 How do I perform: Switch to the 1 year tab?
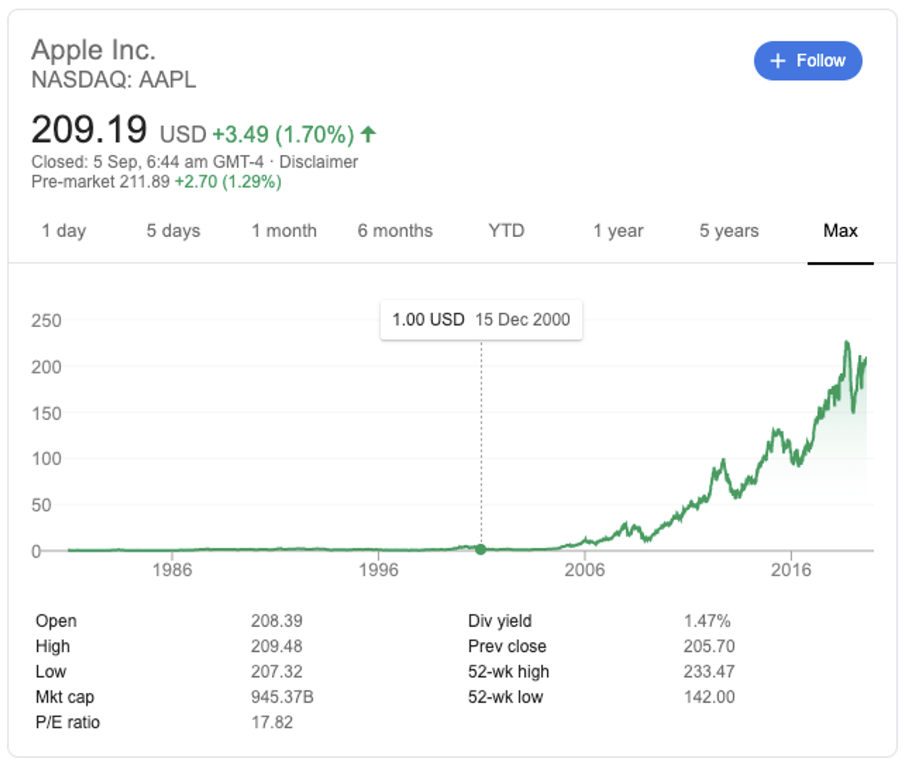point(618,231)
